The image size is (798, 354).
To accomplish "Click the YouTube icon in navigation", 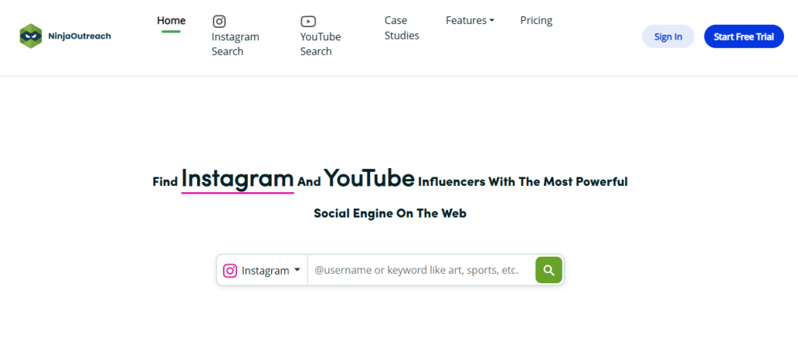I will pos(308,21).
